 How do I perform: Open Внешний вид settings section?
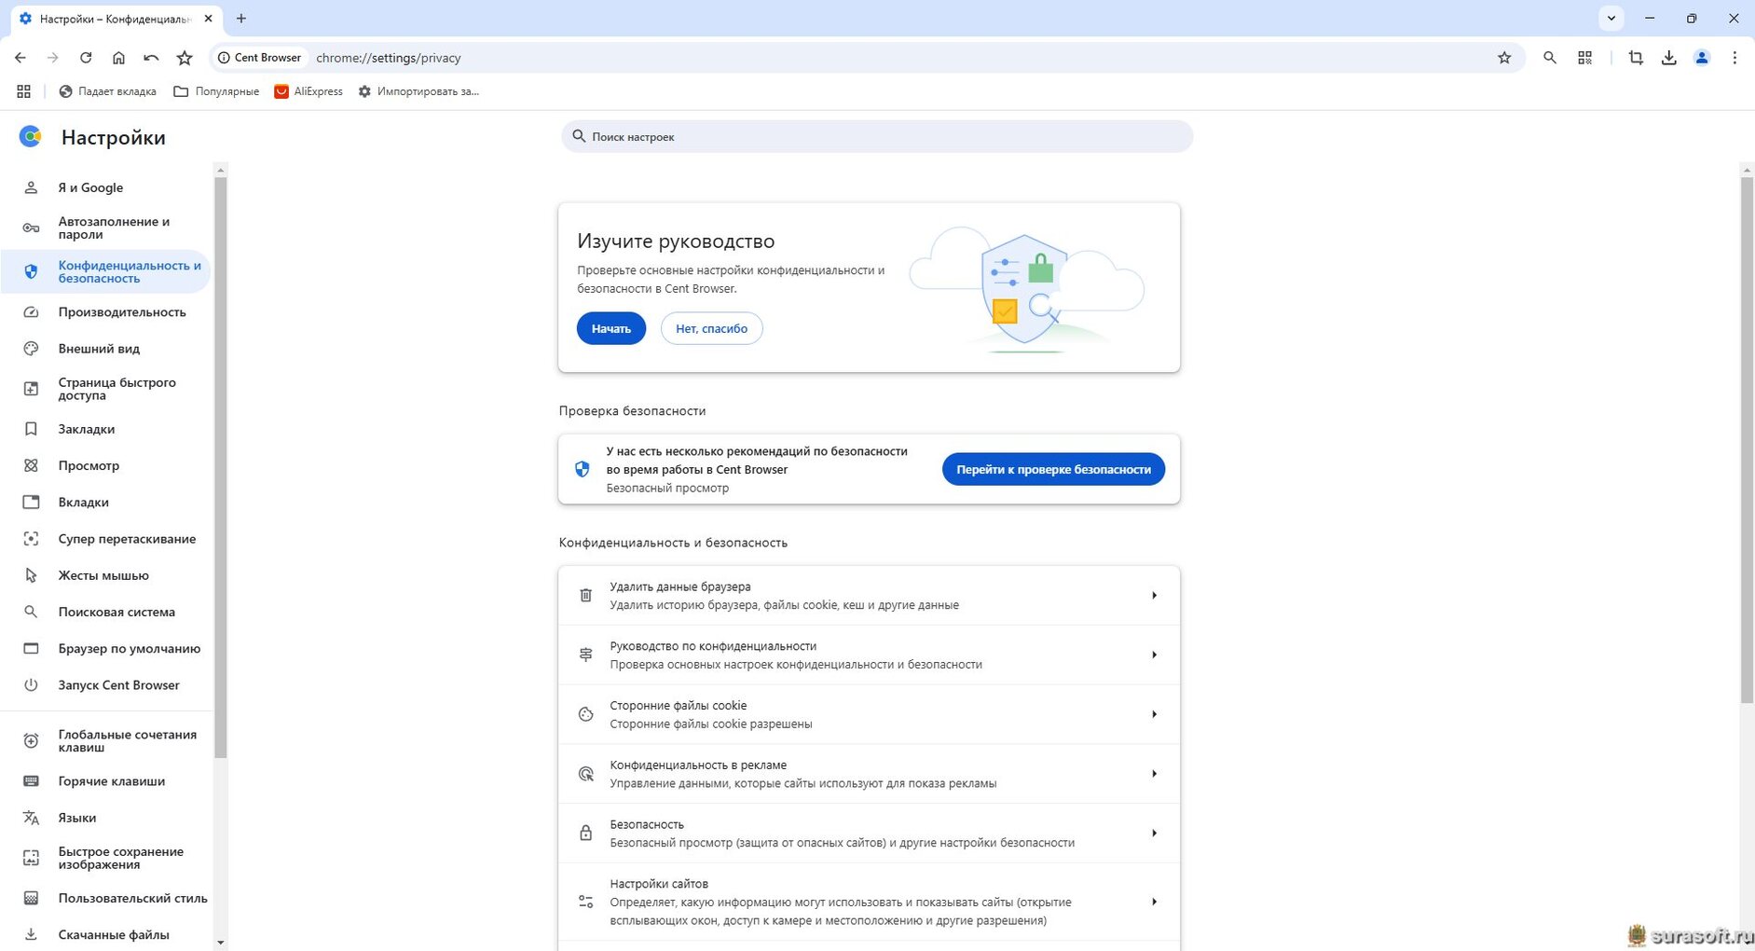(105, 349)
